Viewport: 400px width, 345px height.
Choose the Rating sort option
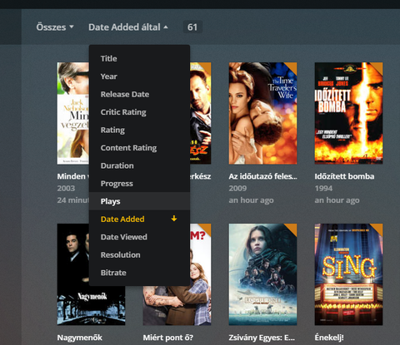[x=139, y=130]
